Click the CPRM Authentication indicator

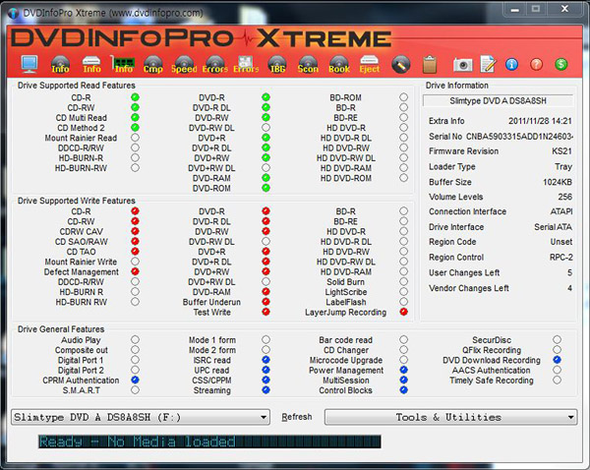point(135,380)
